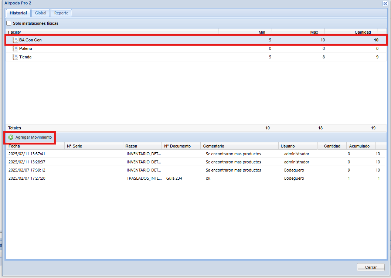
Task: Sort facilities by Cantidad column header
Action: (x=351, y=32)
